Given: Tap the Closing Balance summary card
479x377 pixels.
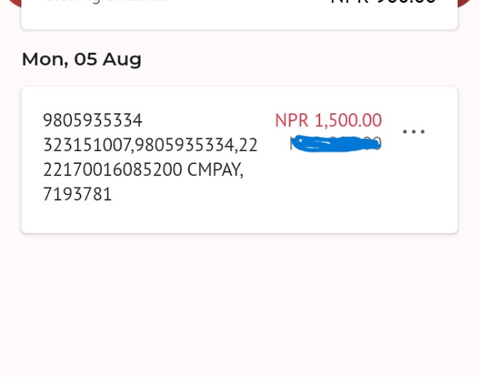Looking at the screenshot, I should coord(239,15).
